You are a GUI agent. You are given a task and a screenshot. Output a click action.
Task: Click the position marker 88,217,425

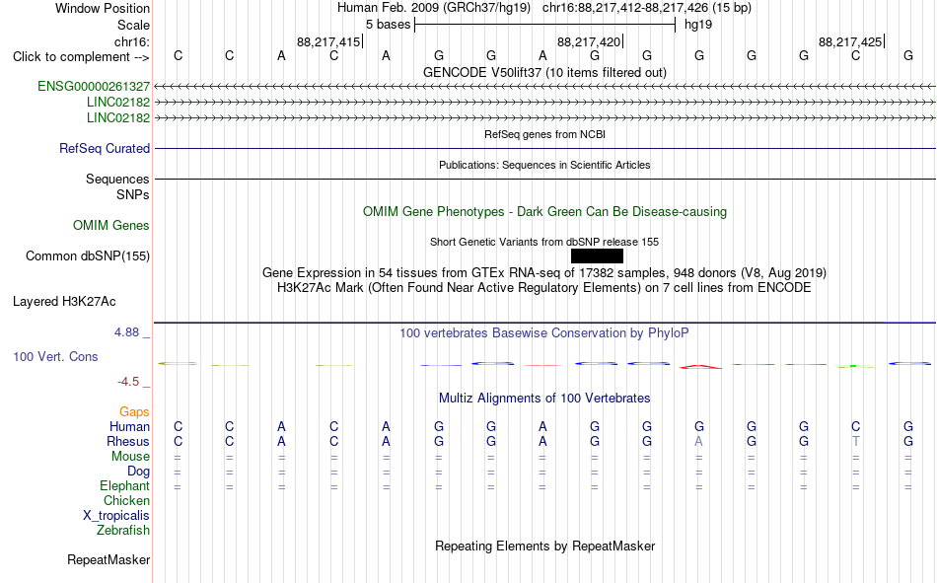pos(850,41)
